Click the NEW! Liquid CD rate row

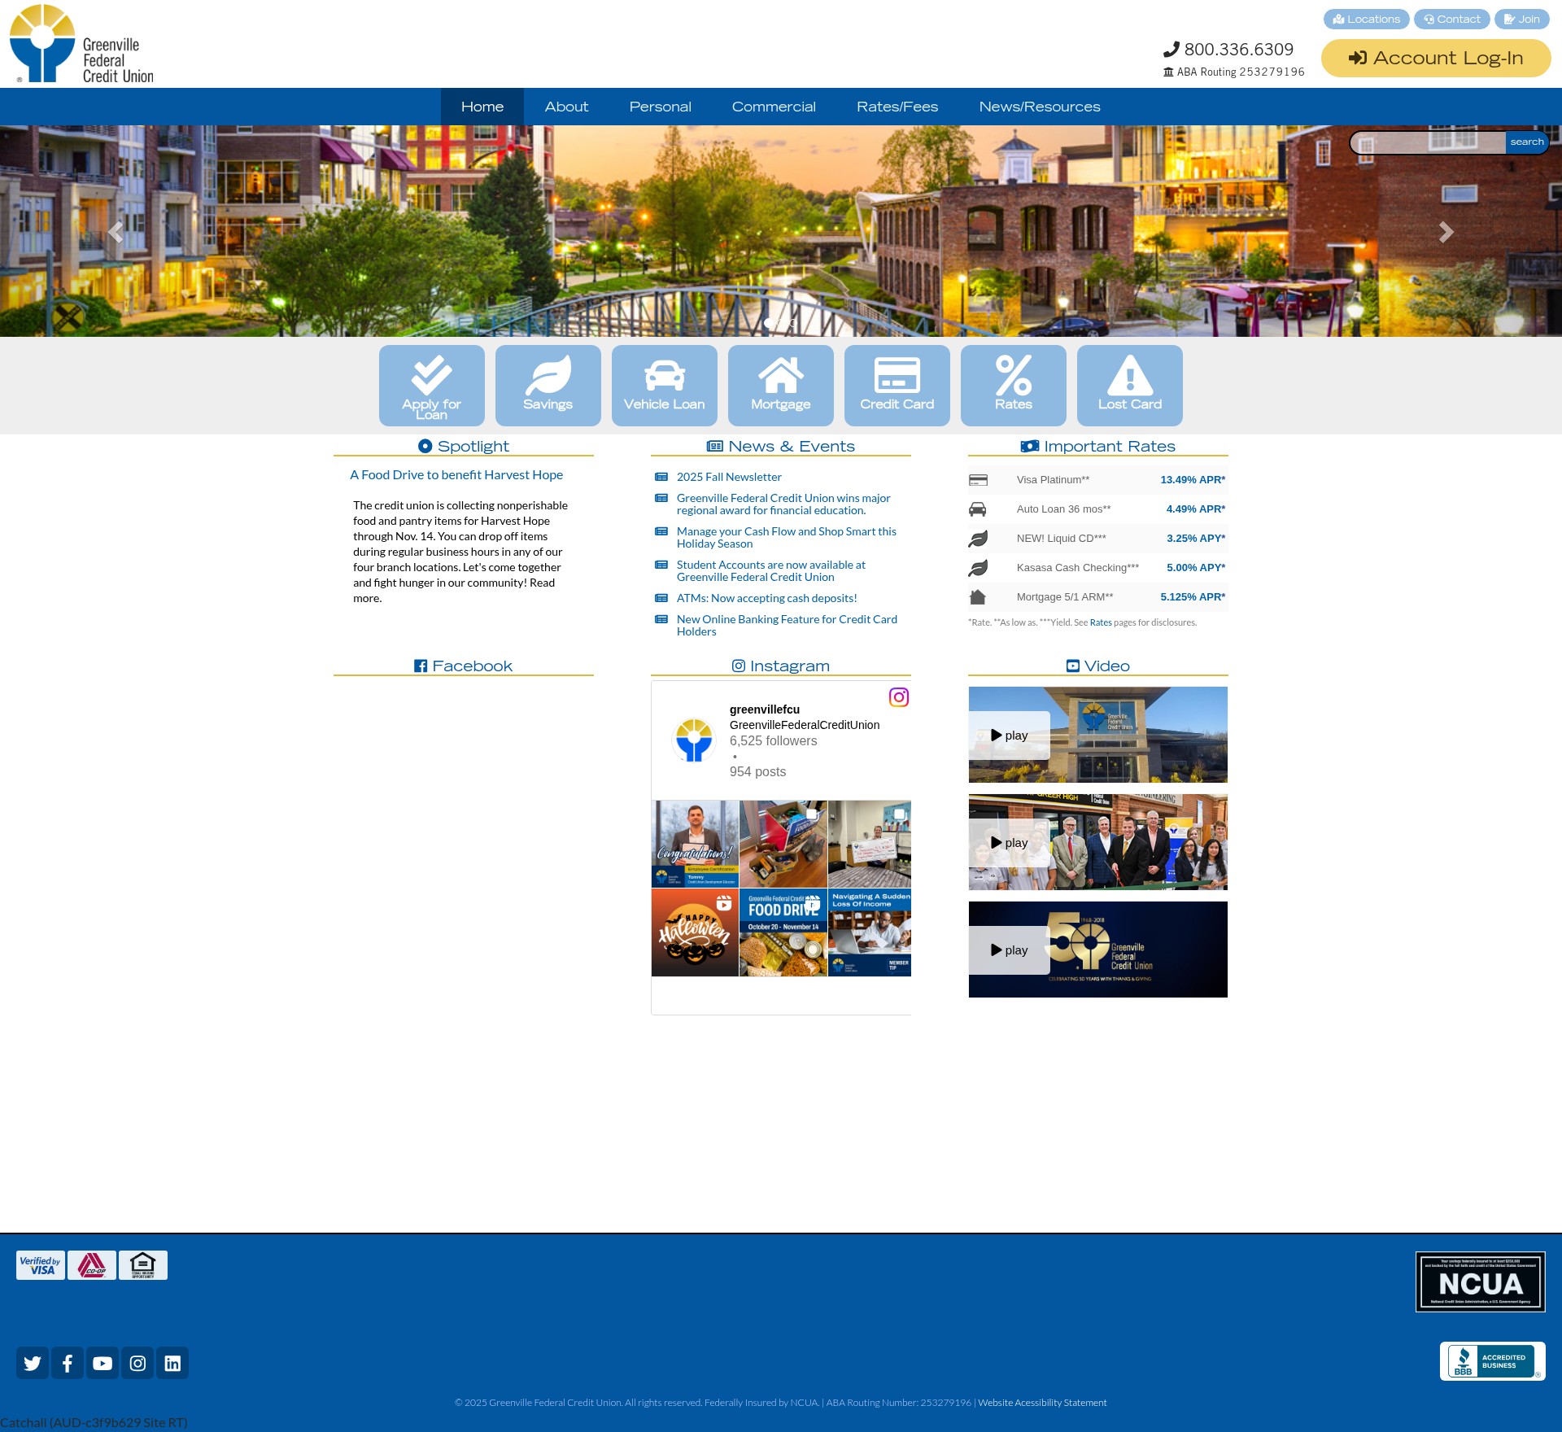tap(1097, 539)
